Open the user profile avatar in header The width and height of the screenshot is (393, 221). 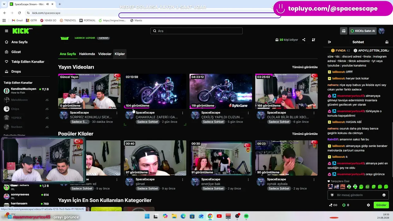click(x=382, y=31)
